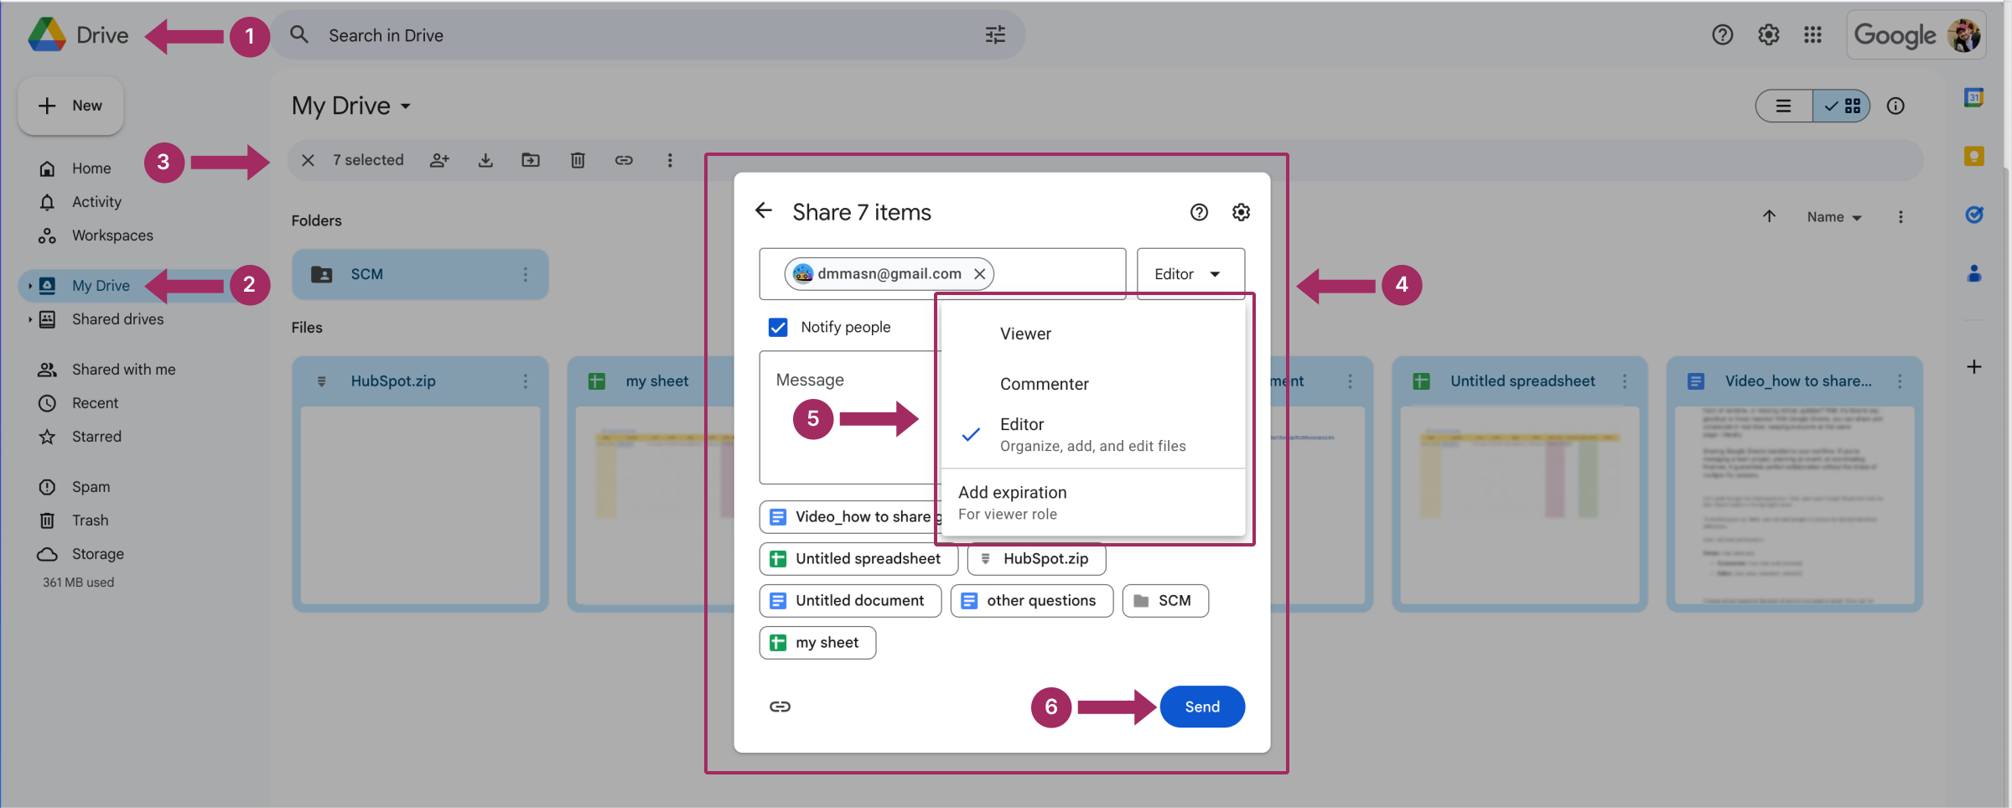Viewport: 2012px width, 808px height.
Task: Click the Send button
Action: 1202,707
